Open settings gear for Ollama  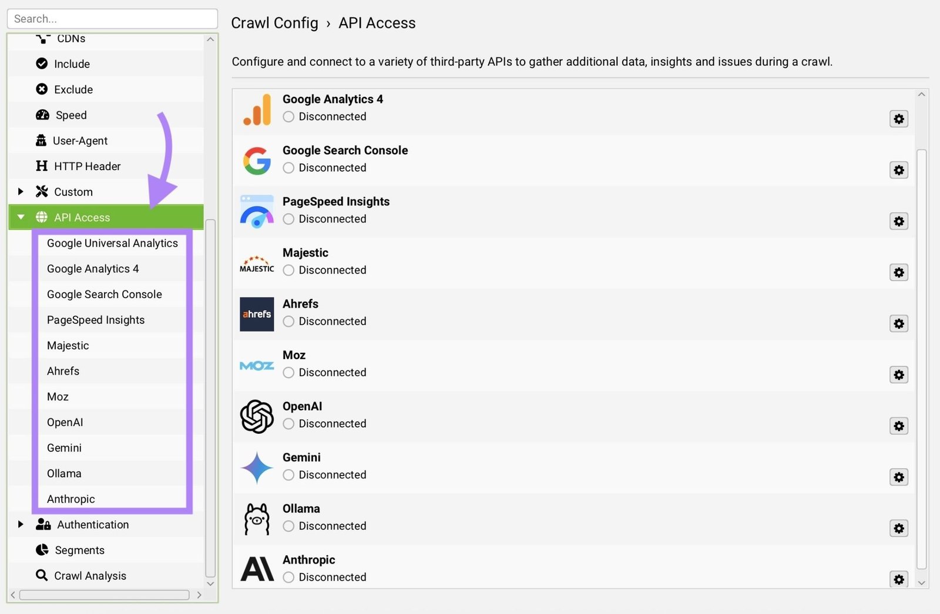coord(899,528)
